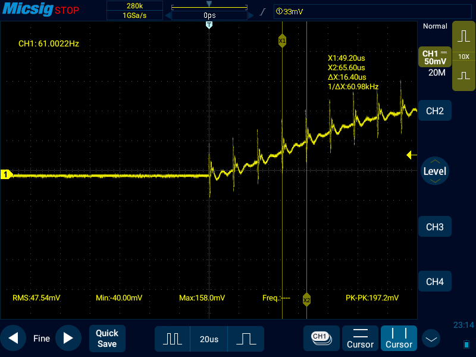Tap the left arrow fine-adjust button
Image resolution: width=476 pixels, height=357 pixels.
tap(13, 339)
